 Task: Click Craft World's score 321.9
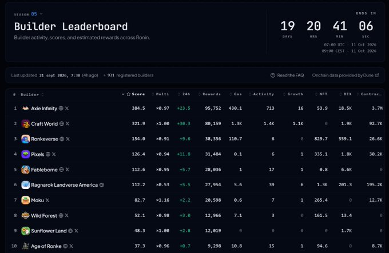(x=138, y=123)
